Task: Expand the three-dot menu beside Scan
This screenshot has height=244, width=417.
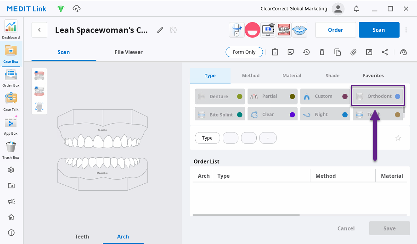Action: tap(406, 30)
